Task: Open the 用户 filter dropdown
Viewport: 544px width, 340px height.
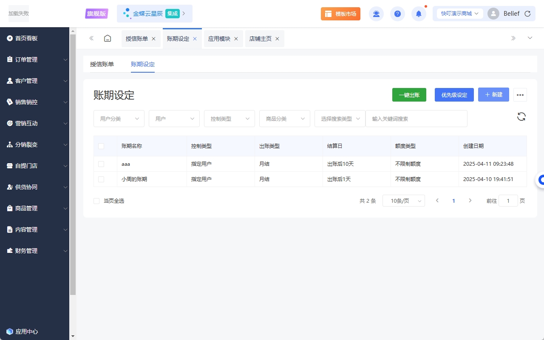Action: point(174,119)
